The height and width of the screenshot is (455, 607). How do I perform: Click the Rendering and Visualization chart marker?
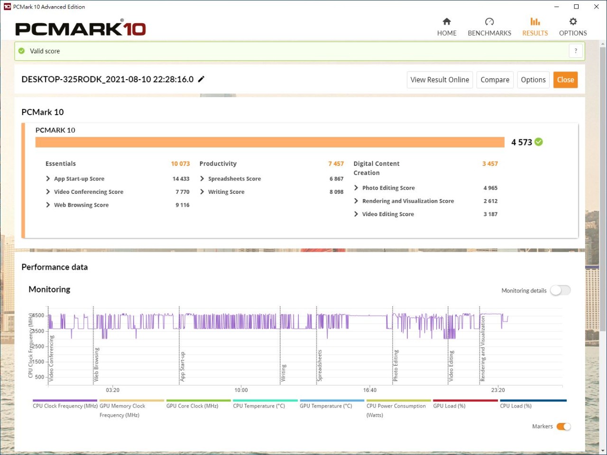click(483, 348)
